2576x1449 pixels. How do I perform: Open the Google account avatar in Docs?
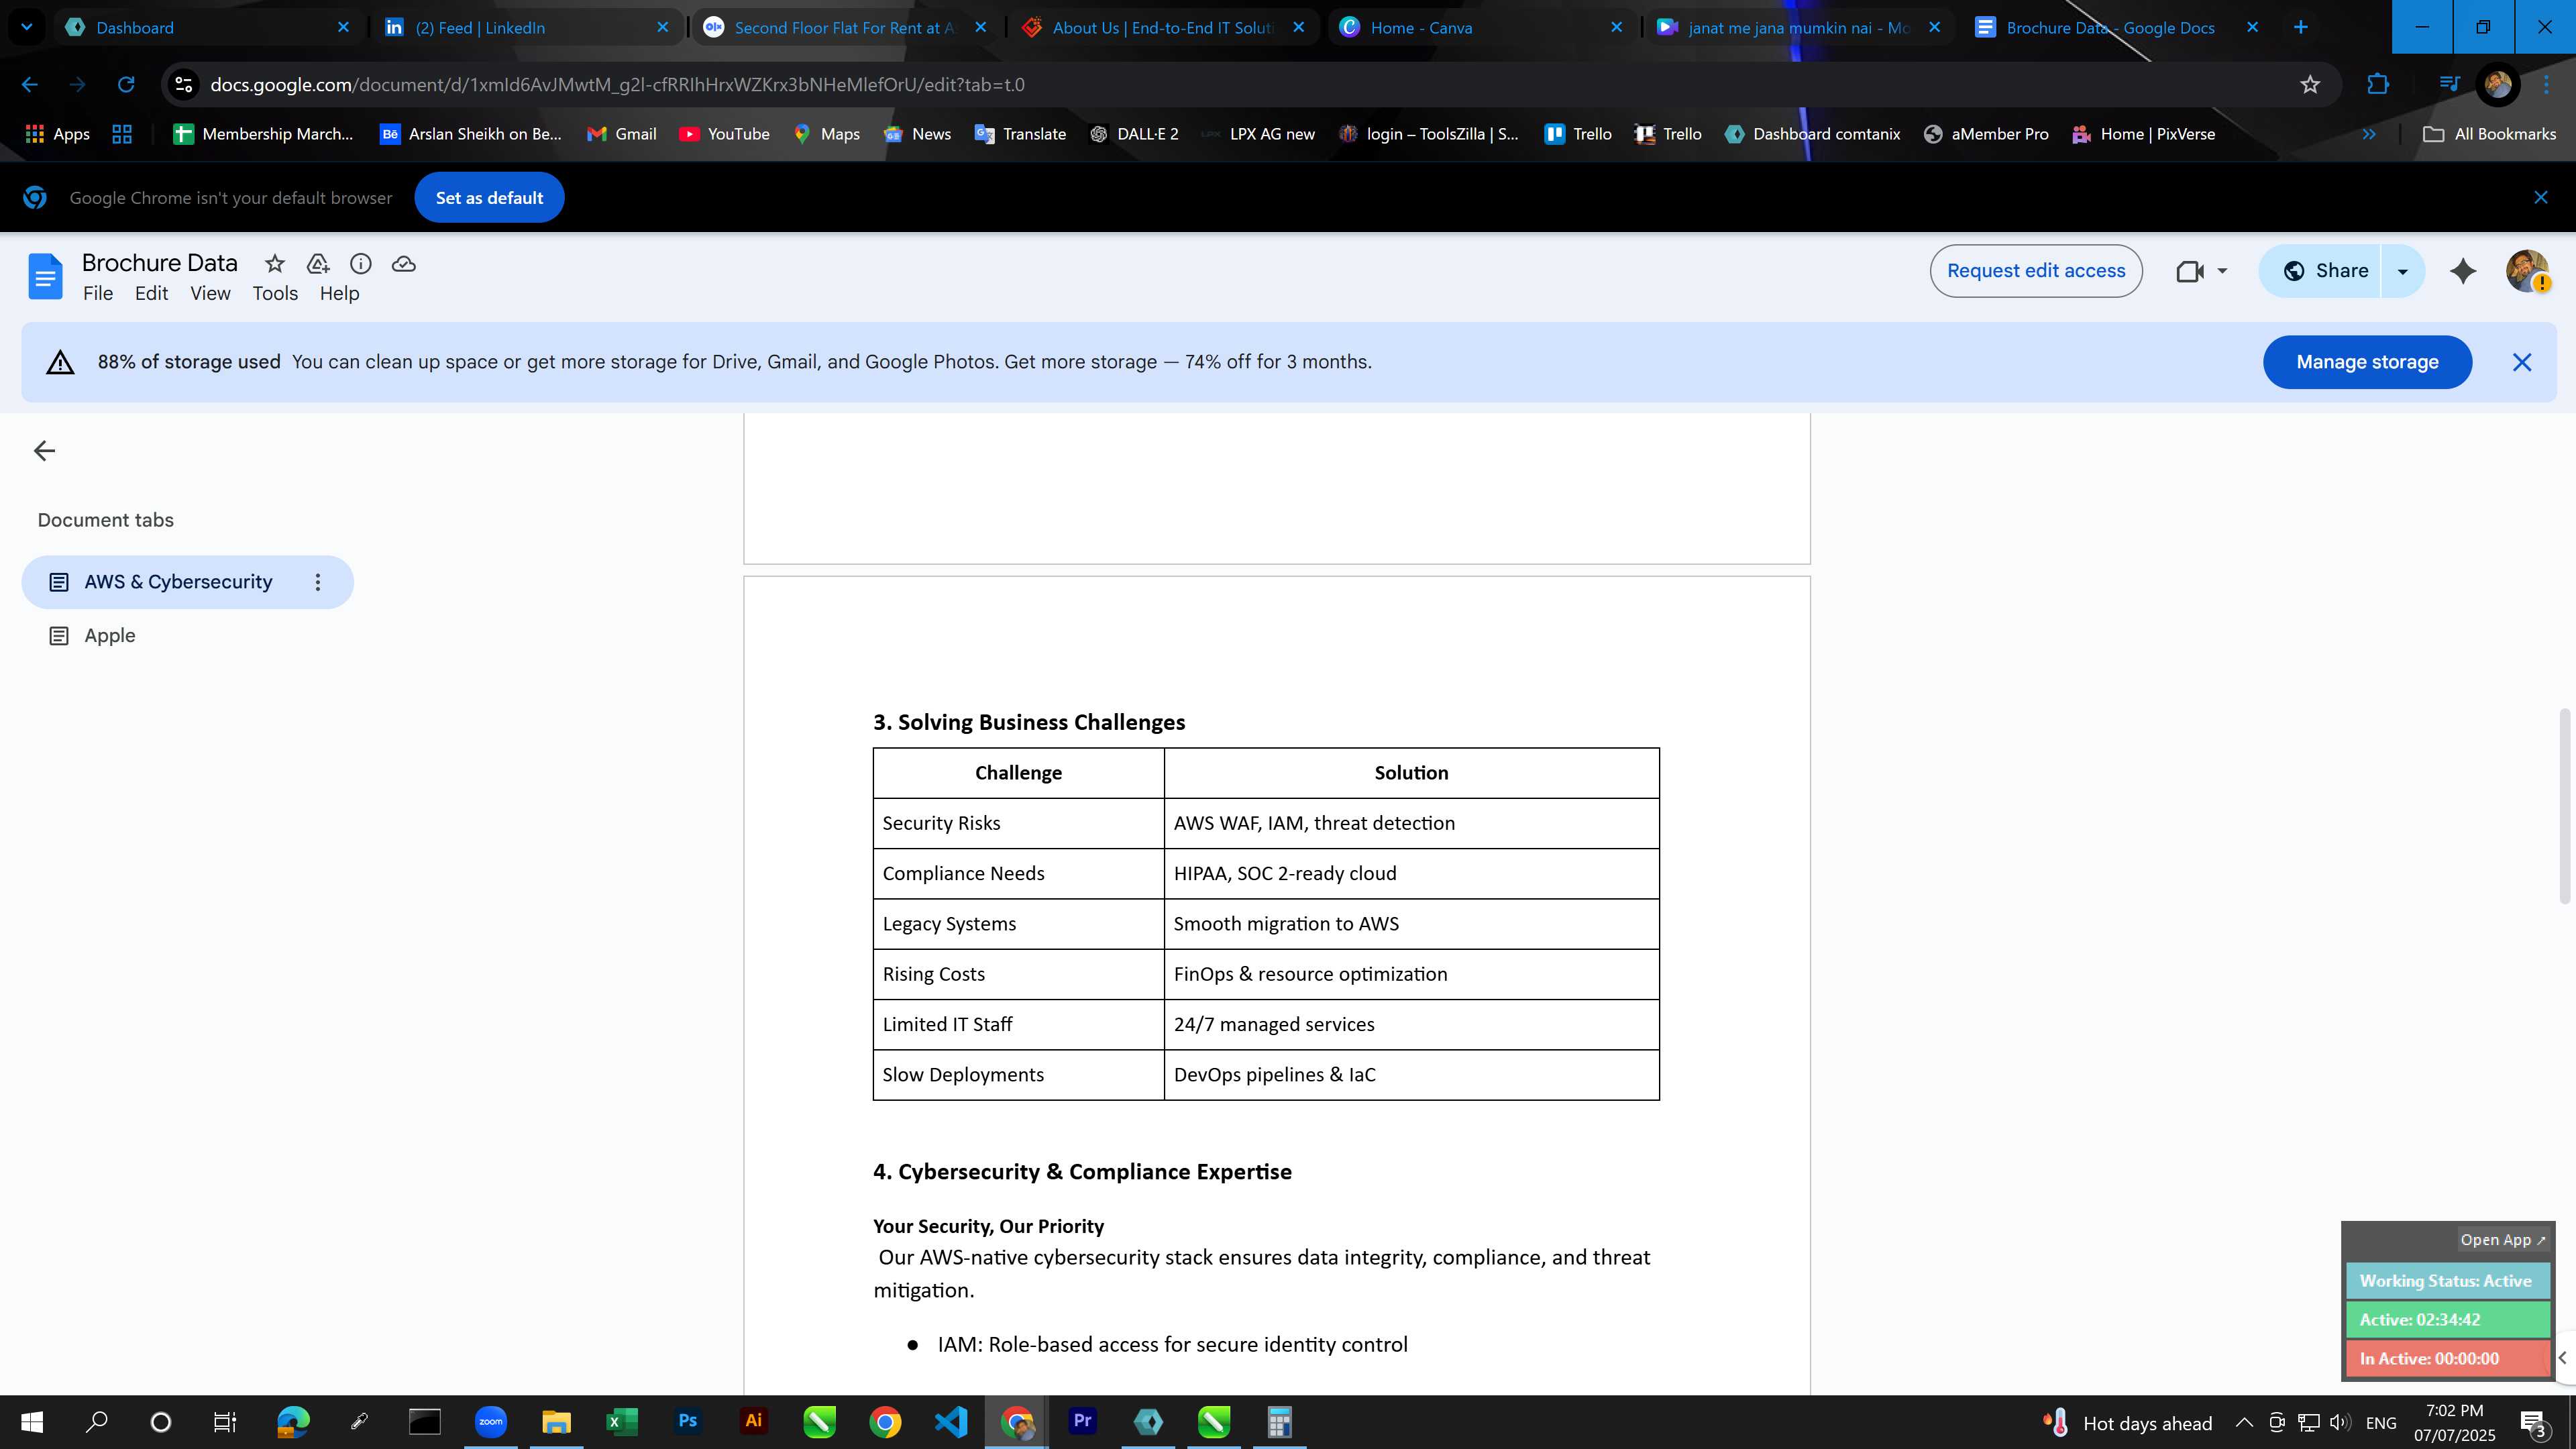(x=2527, y=271)
